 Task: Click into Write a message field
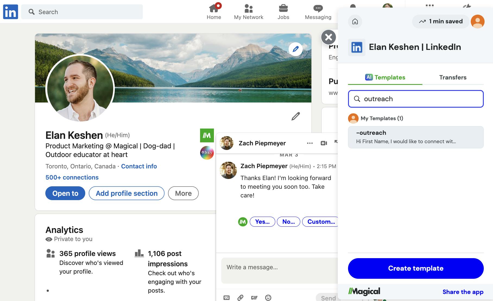[279, 270]
